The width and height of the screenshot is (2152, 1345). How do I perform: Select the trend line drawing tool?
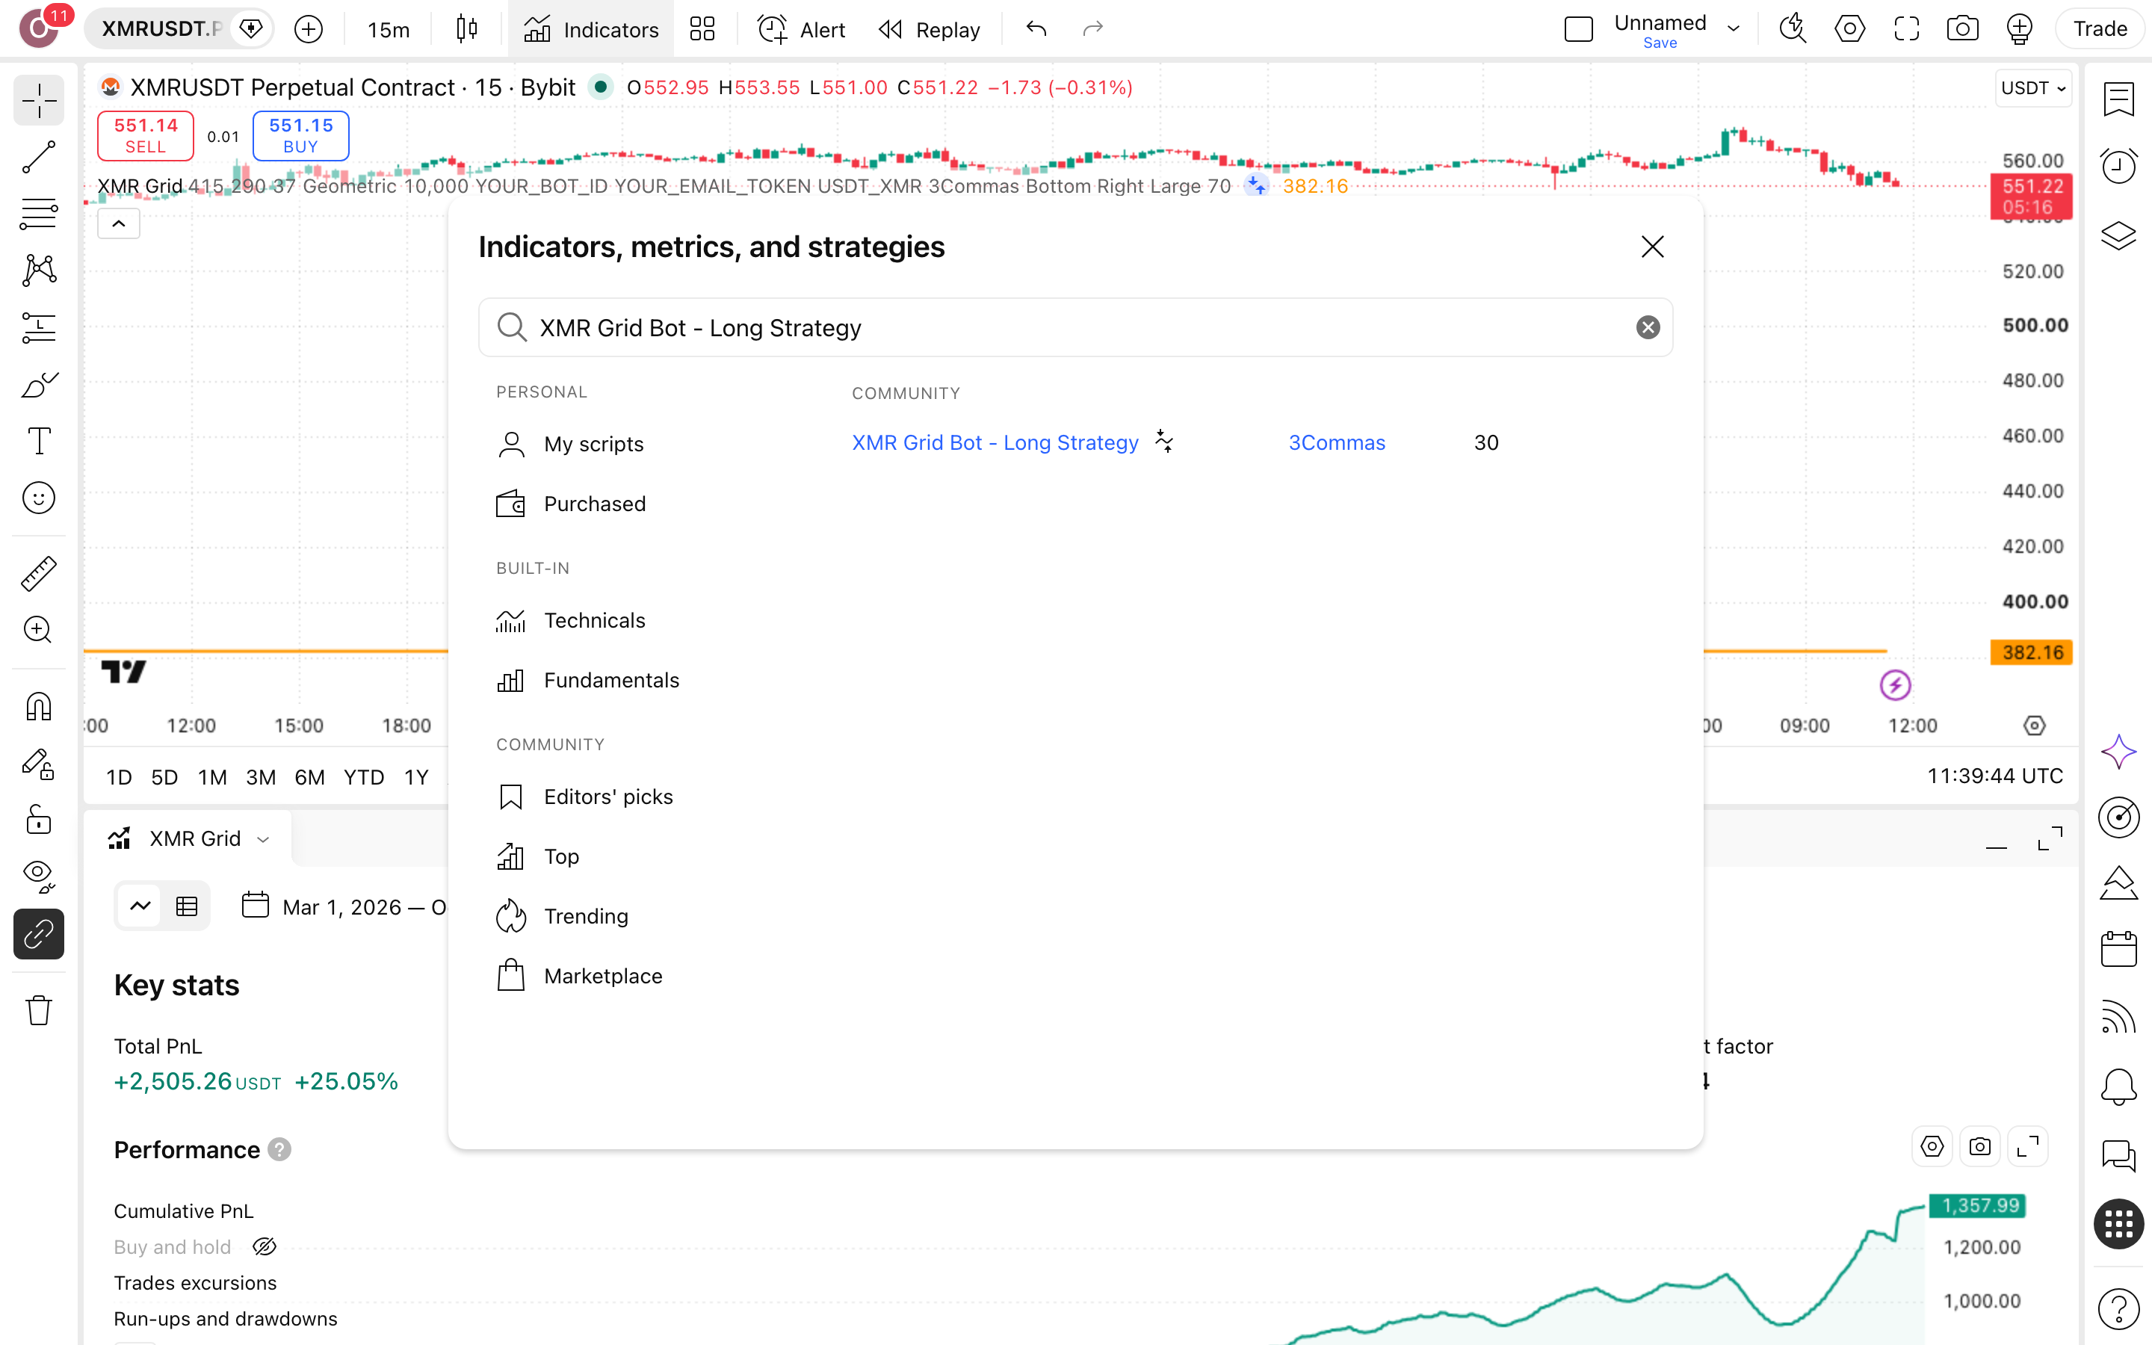(x=39, y=158)
